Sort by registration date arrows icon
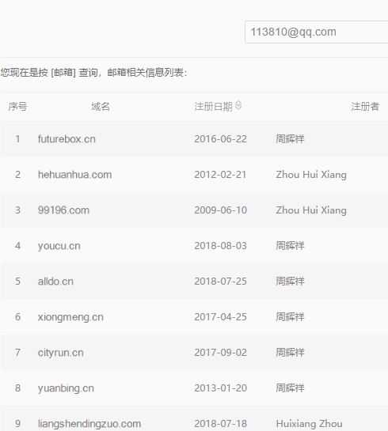This screenshot has width=388, height=431. click(x=238, y=105)
